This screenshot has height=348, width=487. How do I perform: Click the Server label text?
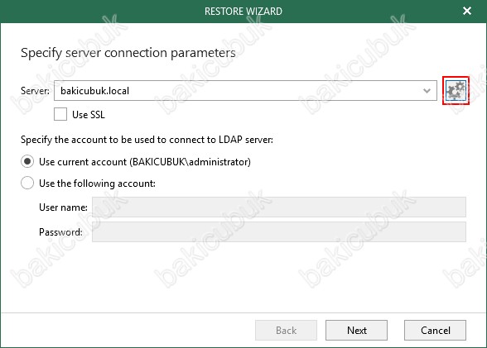(35, 91)
